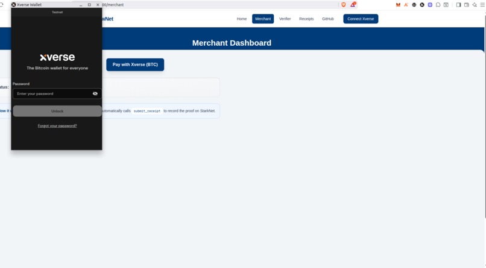Open browser hamburger main menu
Image resolution: width=486 pixels, height=268 pixels.
click(x=482, y=5)
